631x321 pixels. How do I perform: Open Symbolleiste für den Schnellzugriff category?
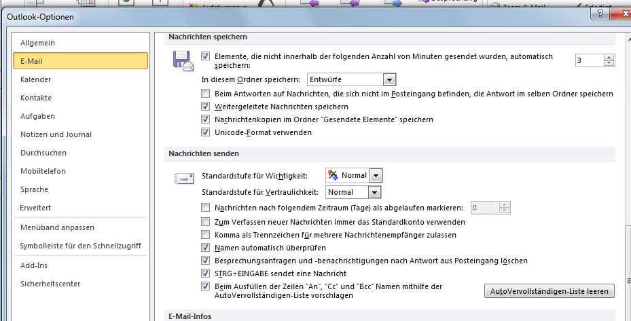[x=80, y=246]
